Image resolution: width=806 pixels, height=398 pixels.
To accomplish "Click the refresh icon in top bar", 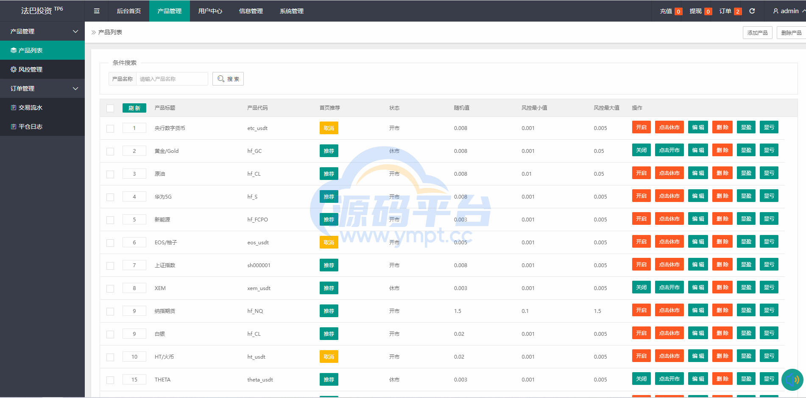I will [x=752, y=11].
